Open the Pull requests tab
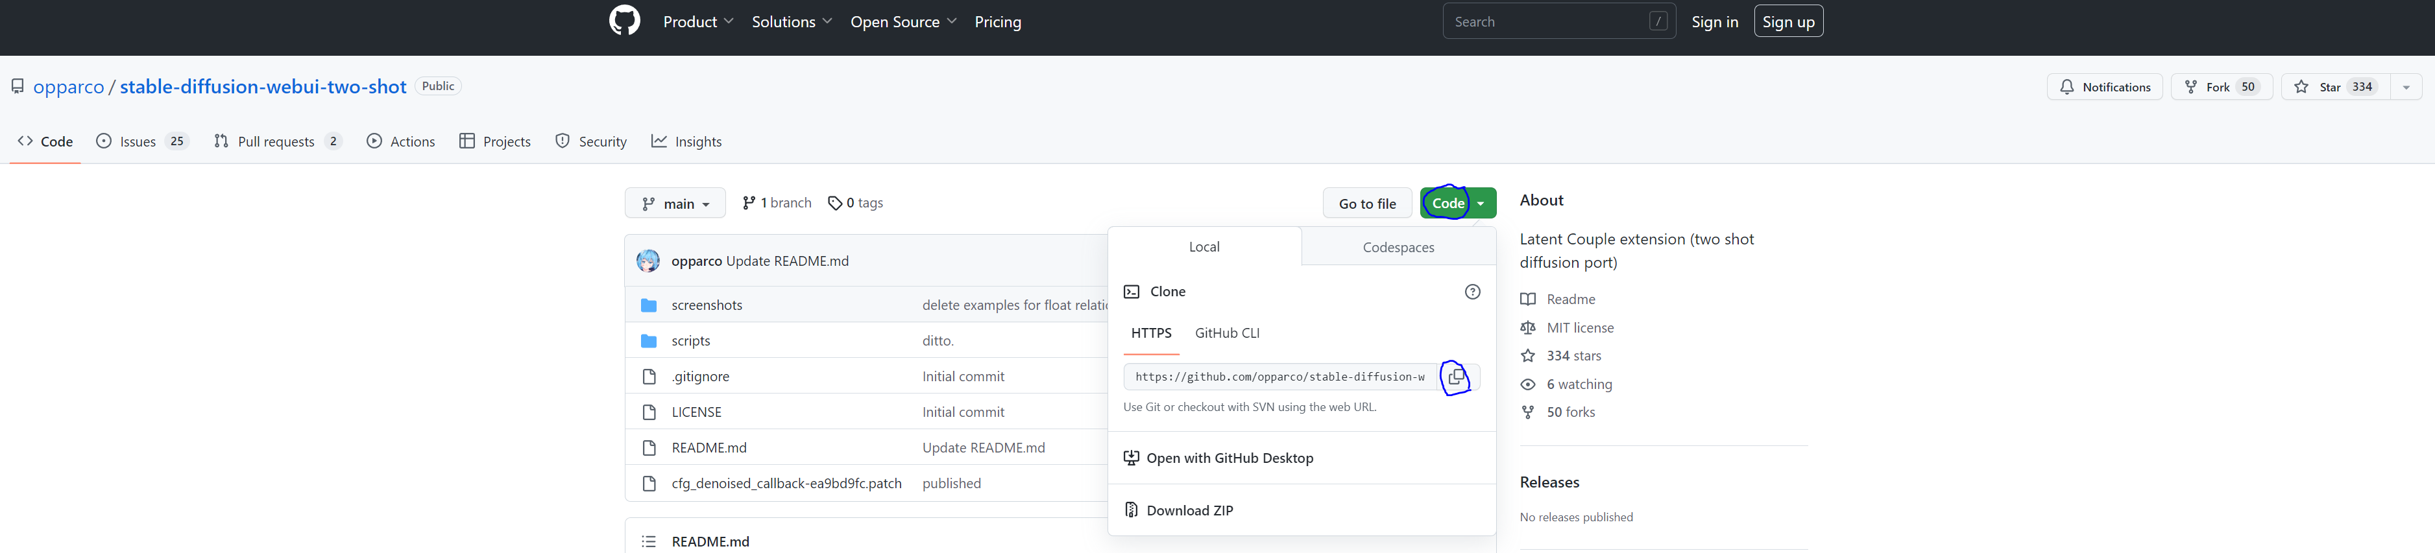This screenshot has height=553, width=2435. pyautogui.click(x=277, y=142)
